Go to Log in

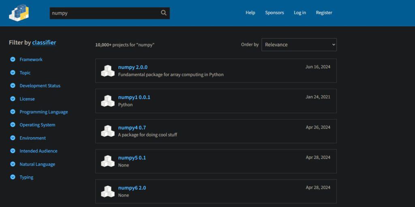pos(300,13)
